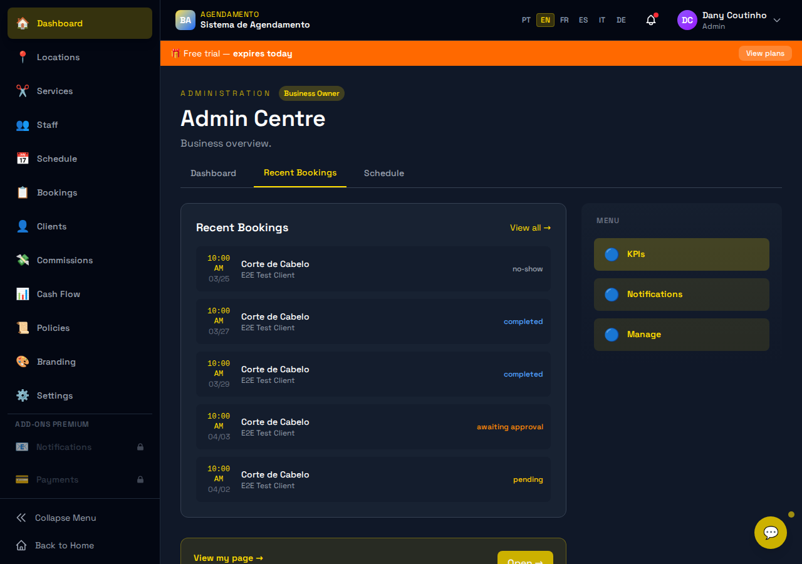802x564 pixels.
Task: Open Manage in the side menu
Action: tap(682, 335)
